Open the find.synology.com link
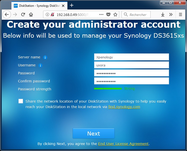Viewport: 187px width, 151px height. (x=124, y=107)
